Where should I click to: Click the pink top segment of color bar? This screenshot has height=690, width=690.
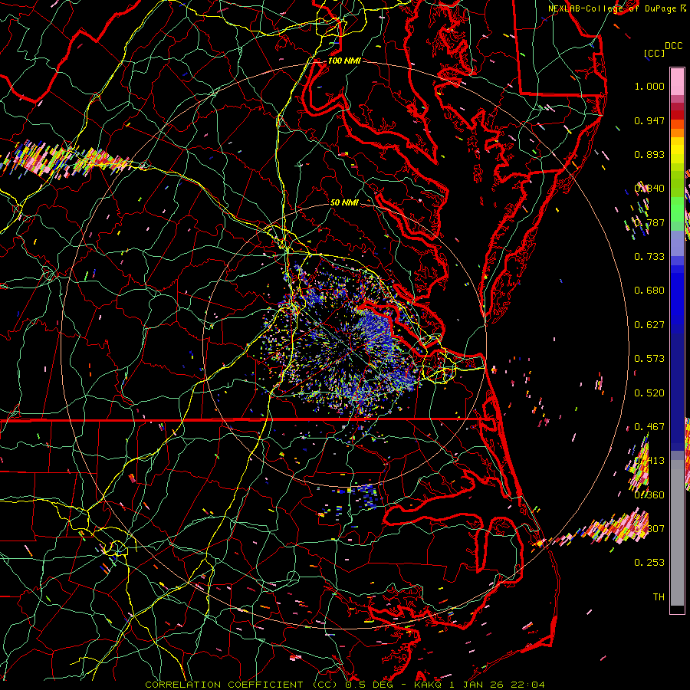click(x=677, y=81)
